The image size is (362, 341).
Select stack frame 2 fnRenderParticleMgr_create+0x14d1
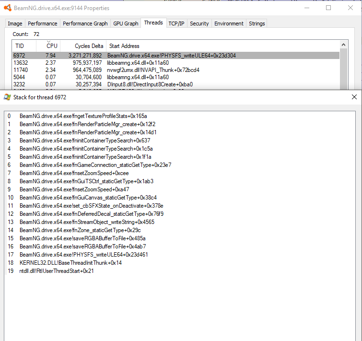pyautogui.click(x=180, y=132)
